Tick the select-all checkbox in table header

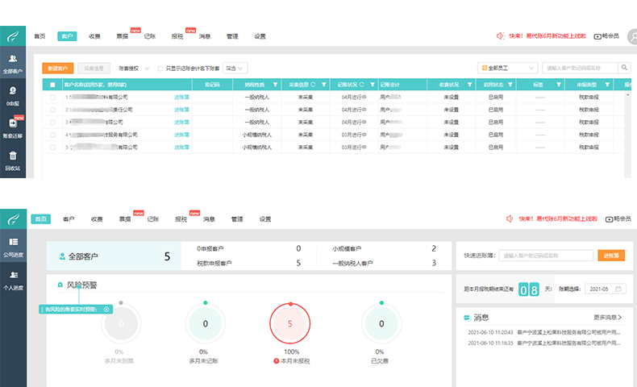(53, 84)
